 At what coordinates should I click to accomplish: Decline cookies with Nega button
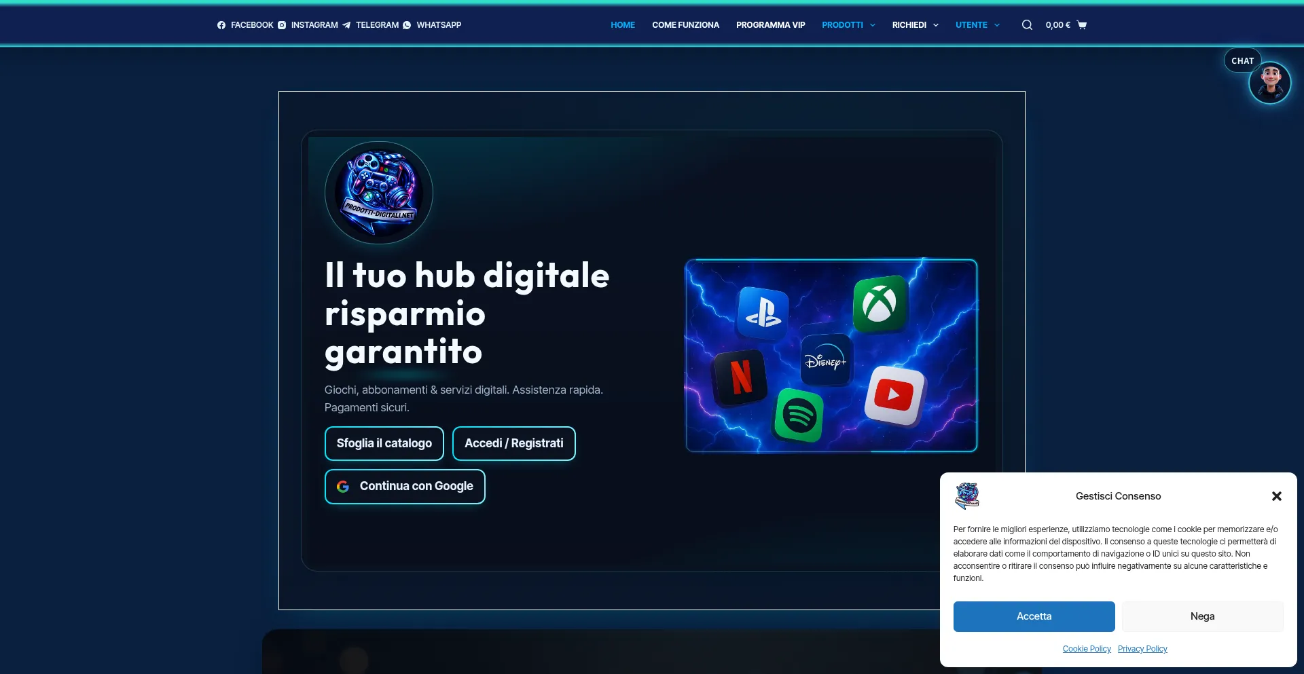tap(1202, 616)
